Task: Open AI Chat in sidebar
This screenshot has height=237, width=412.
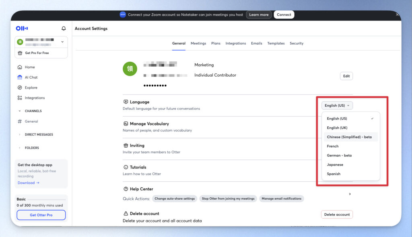Action: 31,77
